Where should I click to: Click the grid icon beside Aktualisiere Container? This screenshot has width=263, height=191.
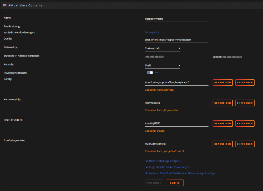5,5
